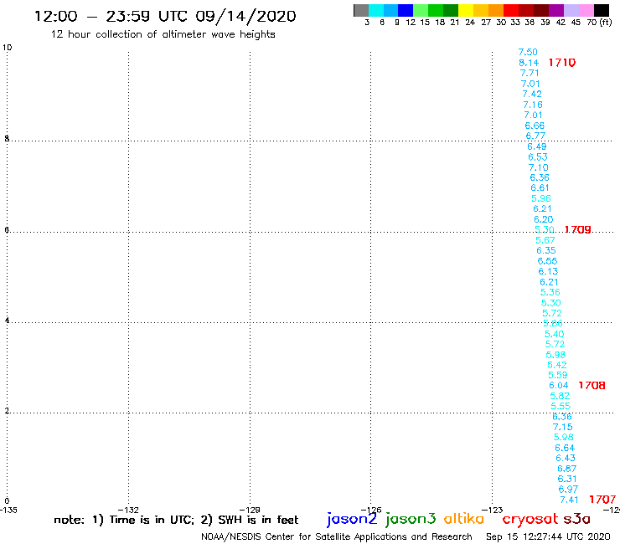Click the -129 longitude axis label
The height and width of the screenshot is (544, 620).
pyautogui.click(x=250, y=511)
